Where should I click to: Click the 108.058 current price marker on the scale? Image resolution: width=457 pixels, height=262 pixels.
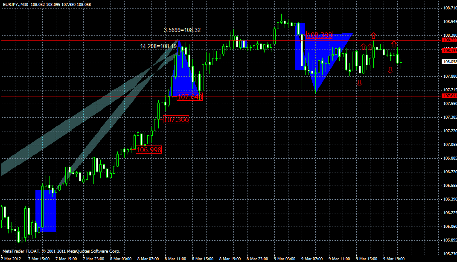pyautogui.click(x=447, y=62)
